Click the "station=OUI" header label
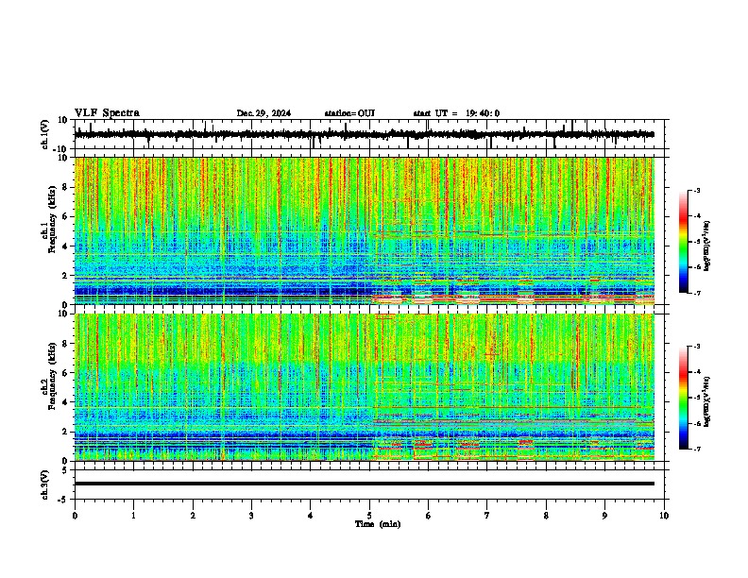This screenshot has height=578, width=748. point(349,113)
